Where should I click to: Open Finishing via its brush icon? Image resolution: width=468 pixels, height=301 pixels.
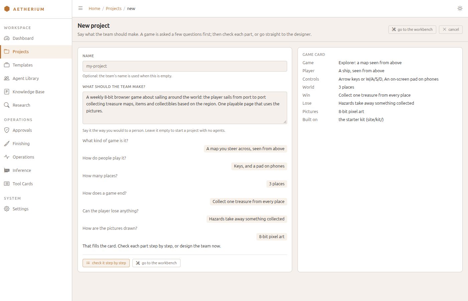7,143
